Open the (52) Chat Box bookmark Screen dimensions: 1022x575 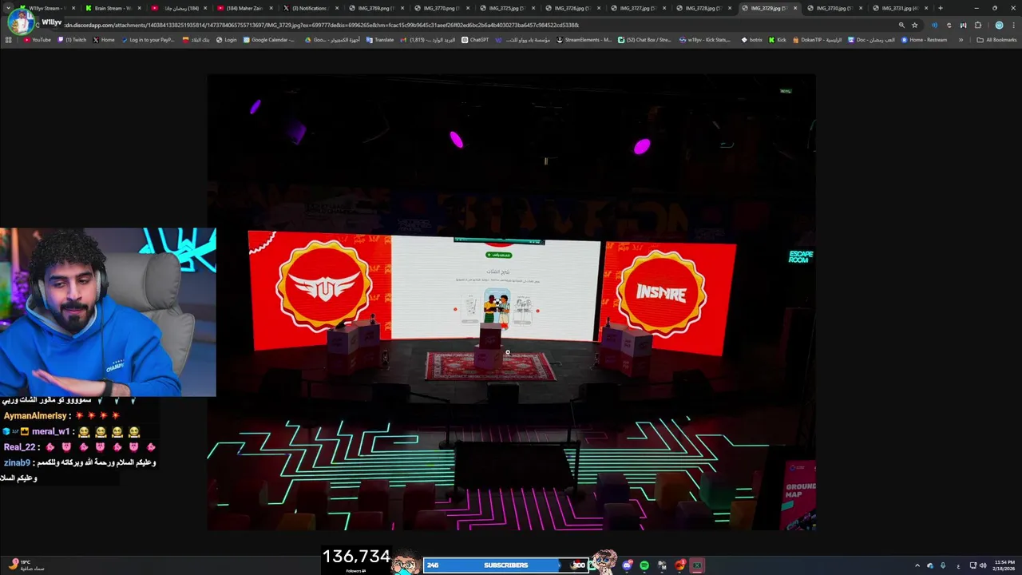coord(644,40)
